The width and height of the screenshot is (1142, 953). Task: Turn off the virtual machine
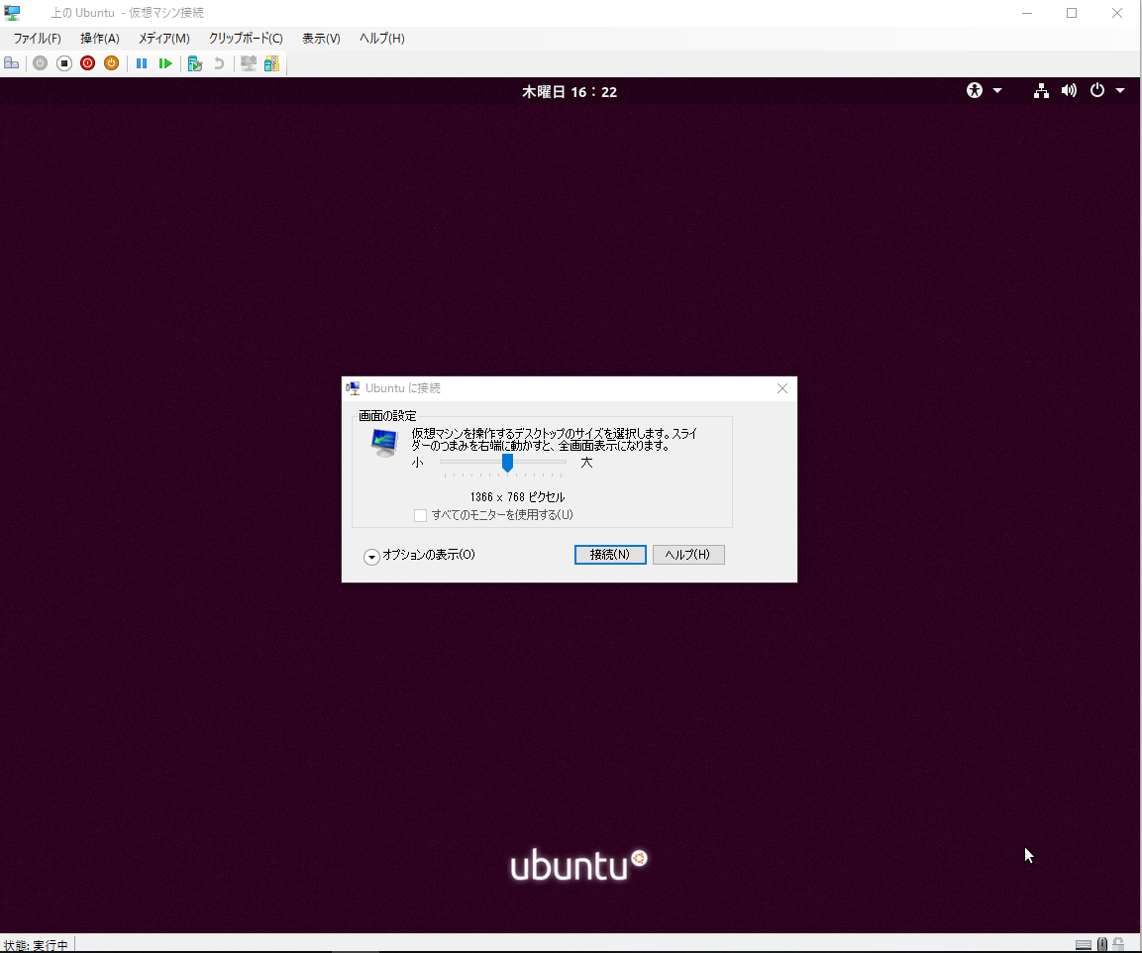point(63,62)
